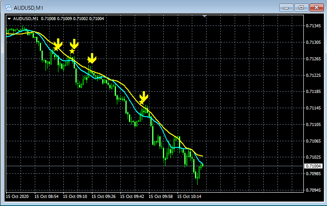
Task: Click time axis label 15 Oct 09:42
Action: [x=132, y=196]
